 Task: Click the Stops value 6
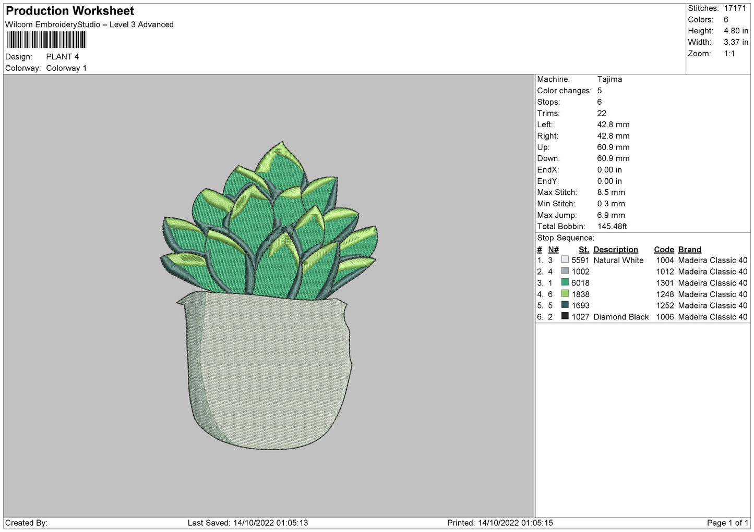[600, 102]
